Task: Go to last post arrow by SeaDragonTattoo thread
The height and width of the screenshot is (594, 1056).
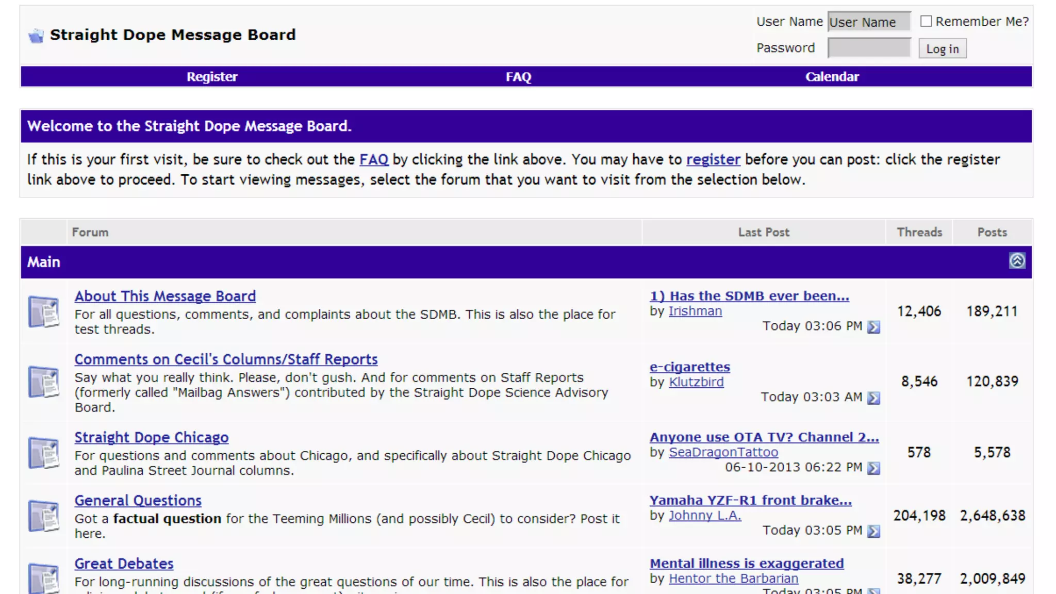Action: tap(873, 468)
